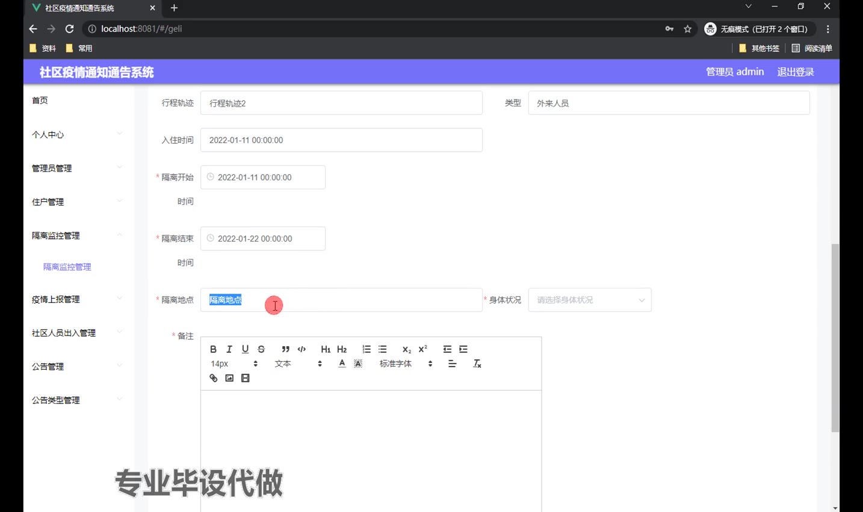
Task: Toggle underline formatting in the editor
Action: 245,349
